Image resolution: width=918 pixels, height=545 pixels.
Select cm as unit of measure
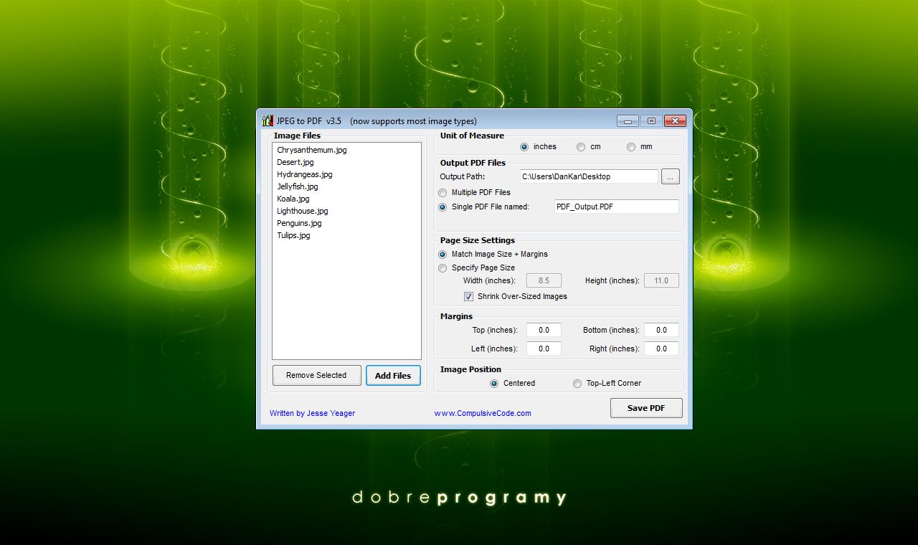point(581,146)
